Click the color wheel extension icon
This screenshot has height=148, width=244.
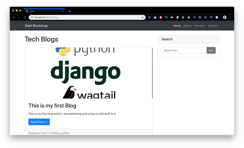point(183,17)
